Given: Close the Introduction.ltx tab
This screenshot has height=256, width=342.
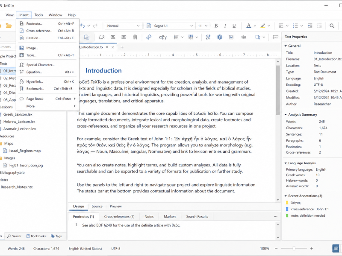Looking at the screenshot, I should pos(107,47).
